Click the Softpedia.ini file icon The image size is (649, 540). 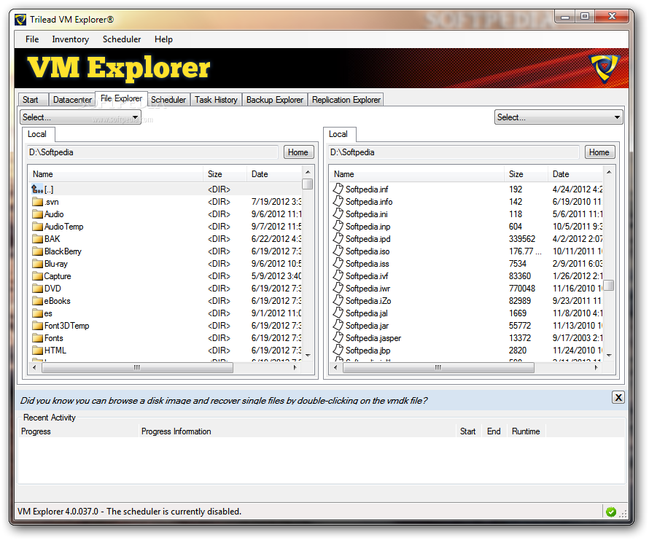(338, 214)
